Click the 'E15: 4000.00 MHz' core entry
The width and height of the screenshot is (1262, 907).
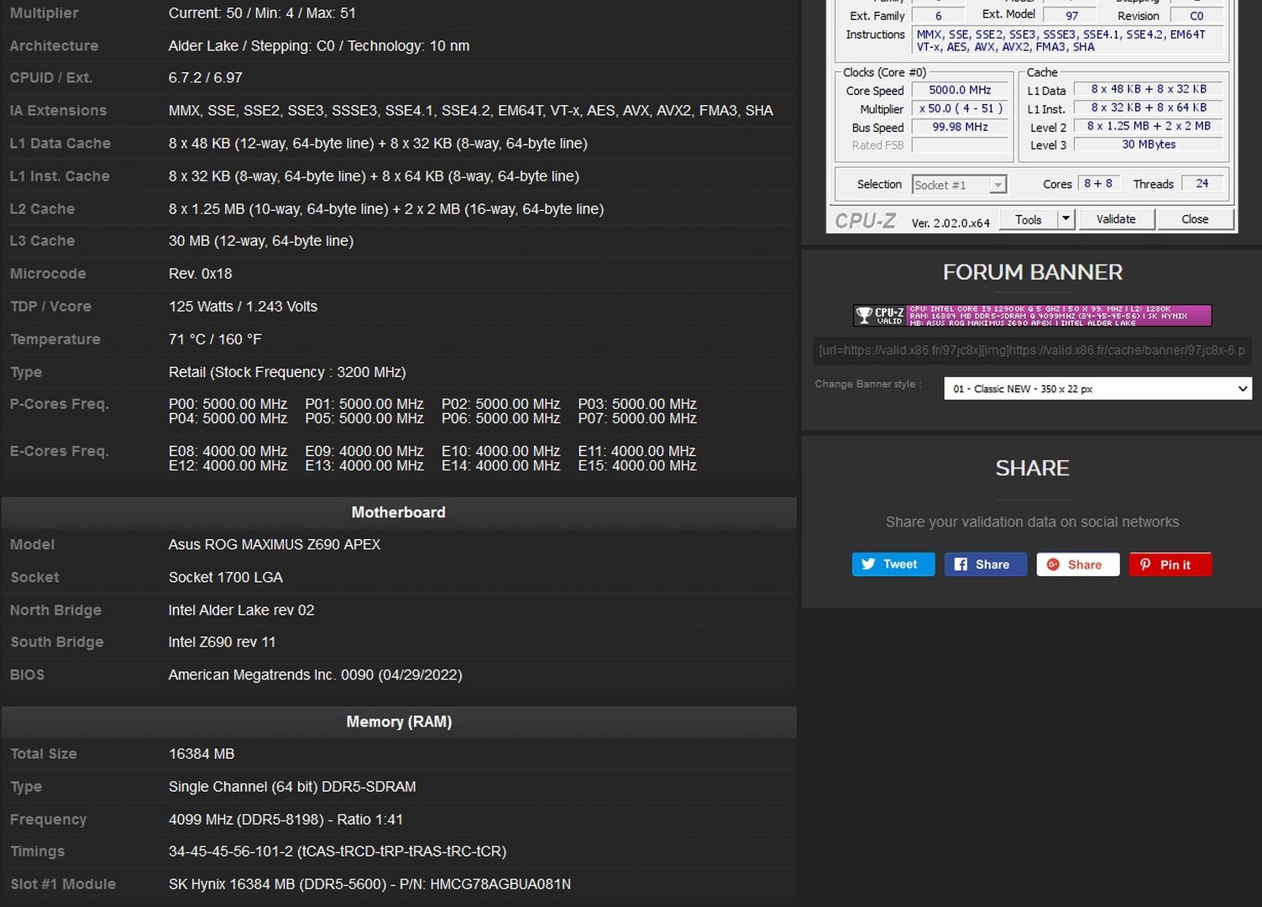coord(637,465)
